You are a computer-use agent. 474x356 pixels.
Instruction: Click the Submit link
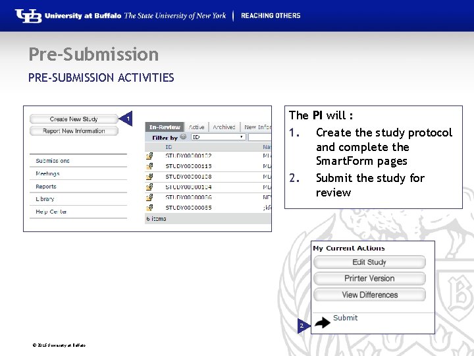coord(345,318)
